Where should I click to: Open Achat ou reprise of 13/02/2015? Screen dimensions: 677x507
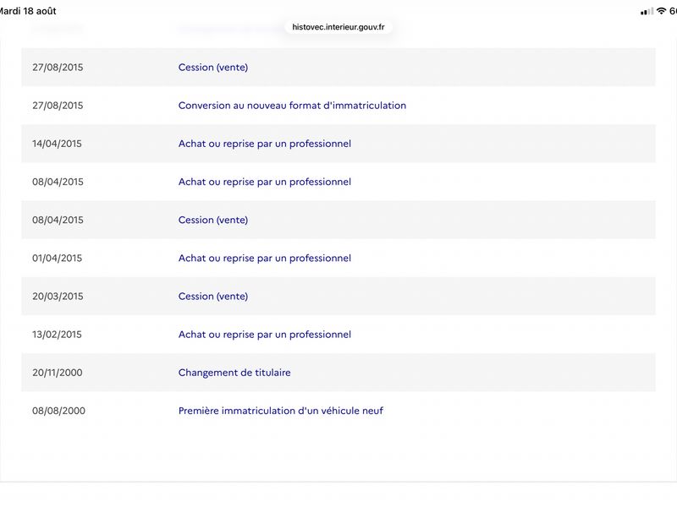coord(264,334)
